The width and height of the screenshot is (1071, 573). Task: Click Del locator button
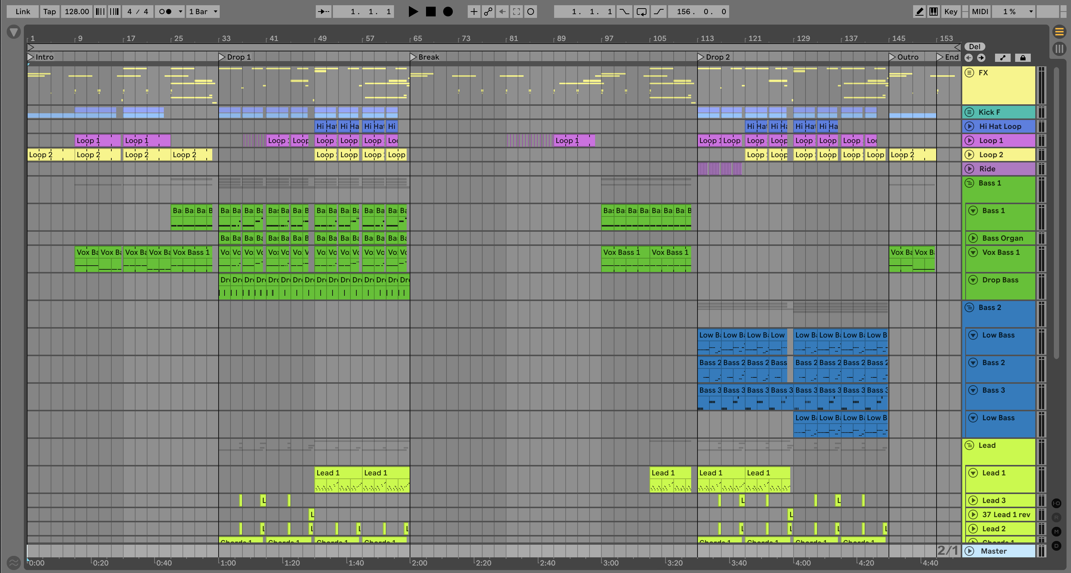[x=975, y=47]
